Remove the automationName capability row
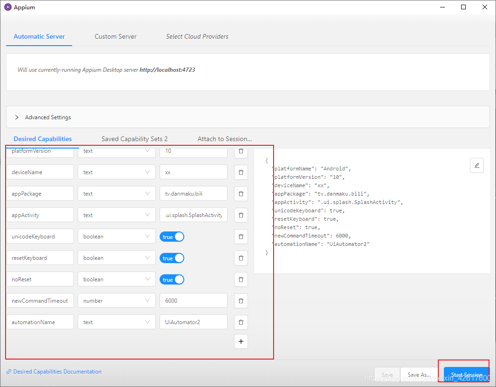Viewport: 496px width, 387px height. coord(241,322)
